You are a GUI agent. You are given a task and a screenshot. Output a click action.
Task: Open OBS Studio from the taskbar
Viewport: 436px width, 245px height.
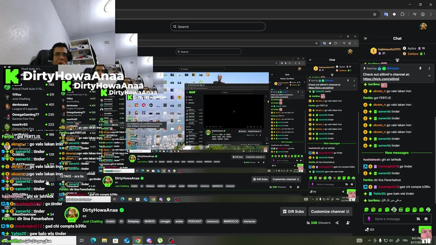click(171, 241)
